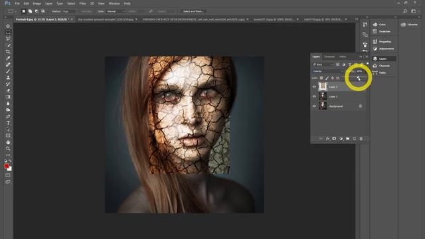Open the File menu
The width and height of the screenshot is (425, 239).
[x=17, y=3]
